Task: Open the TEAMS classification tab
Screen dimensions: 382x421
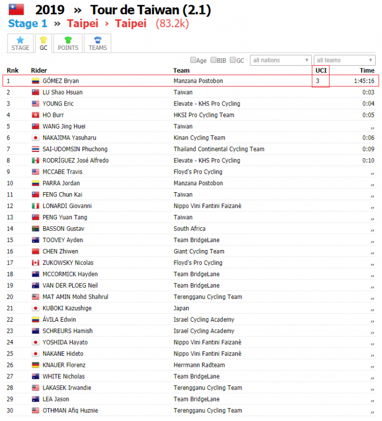Action: (x=98, y=43)
